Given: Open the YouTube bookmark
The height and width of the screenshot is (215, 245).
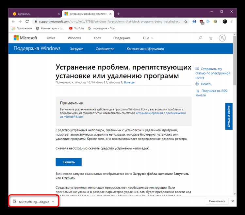Looking at the screenshot, I should 77,28.
